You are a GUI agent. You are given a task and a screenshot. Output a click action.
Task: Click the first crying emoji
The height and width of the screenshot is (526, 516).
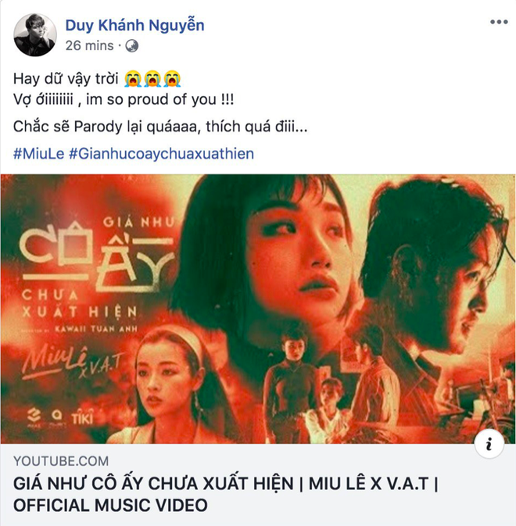[x=133, y=79]
